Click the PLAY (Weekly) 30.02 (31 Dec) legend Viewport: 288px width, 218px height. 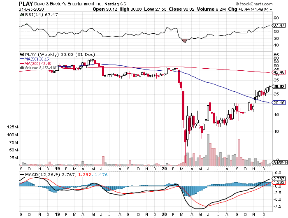tap(60, 54)
